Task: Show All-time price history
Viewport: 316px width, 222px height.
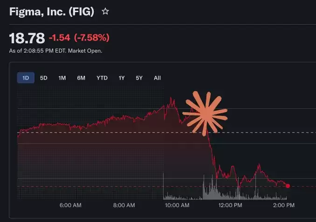Action: pyautogui.click(x=157, y=78)
